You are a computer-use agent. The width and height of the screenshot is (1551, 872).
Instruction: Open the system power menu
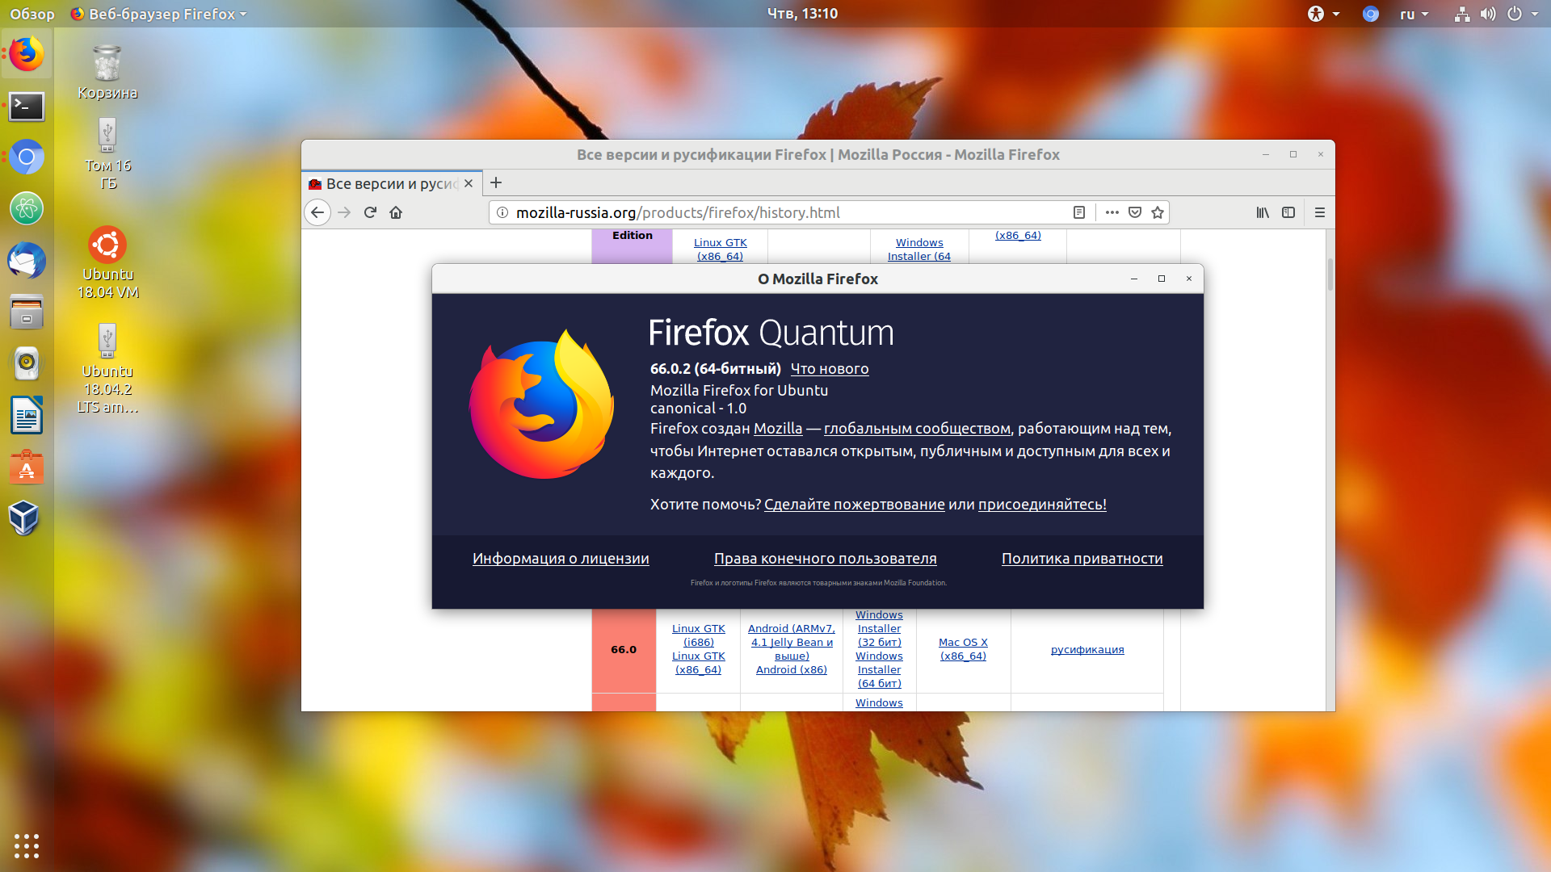[x=1522, y=14]
